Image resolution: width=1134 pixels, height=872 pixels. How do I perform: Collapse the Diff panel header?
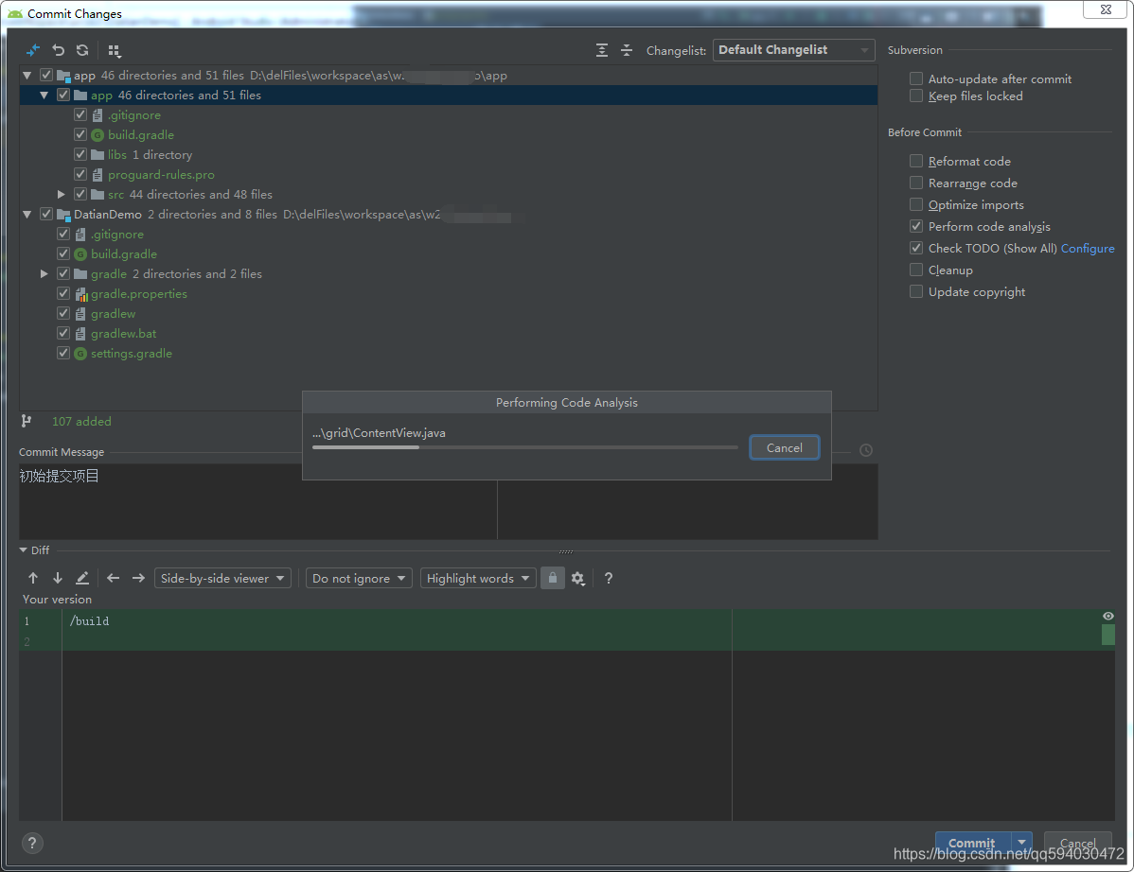24,549
